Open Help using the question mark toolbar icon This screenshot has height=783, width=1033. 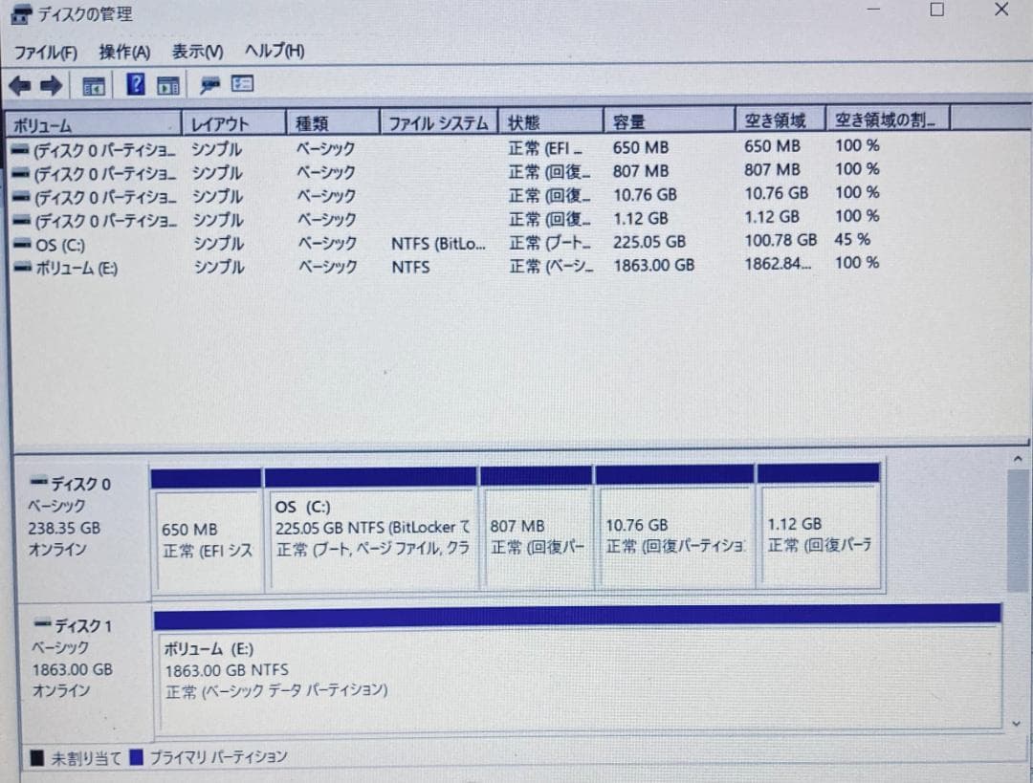(x=137, y=84)
